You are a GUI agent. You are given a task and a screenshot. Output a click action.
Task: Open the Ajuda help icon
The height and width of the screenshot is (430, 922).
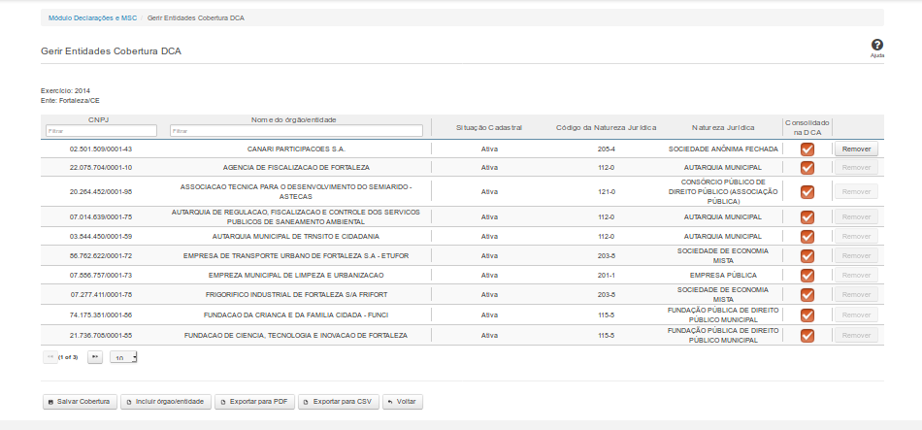pos(877,46)
